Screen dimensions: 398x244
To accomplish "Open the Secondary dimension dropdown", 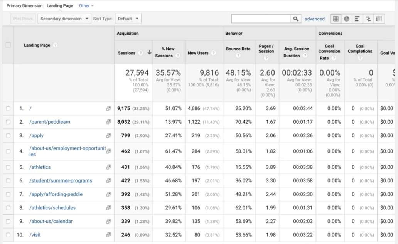I will (64, 18).
